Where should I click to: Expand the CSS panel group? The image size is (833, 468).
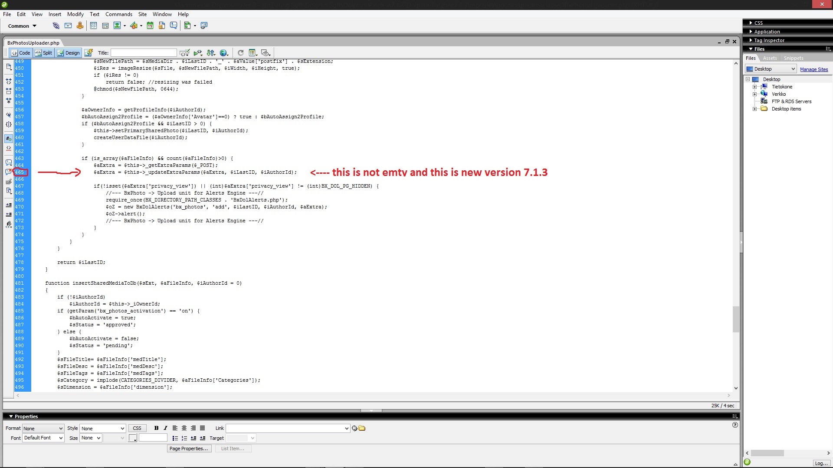758,23
